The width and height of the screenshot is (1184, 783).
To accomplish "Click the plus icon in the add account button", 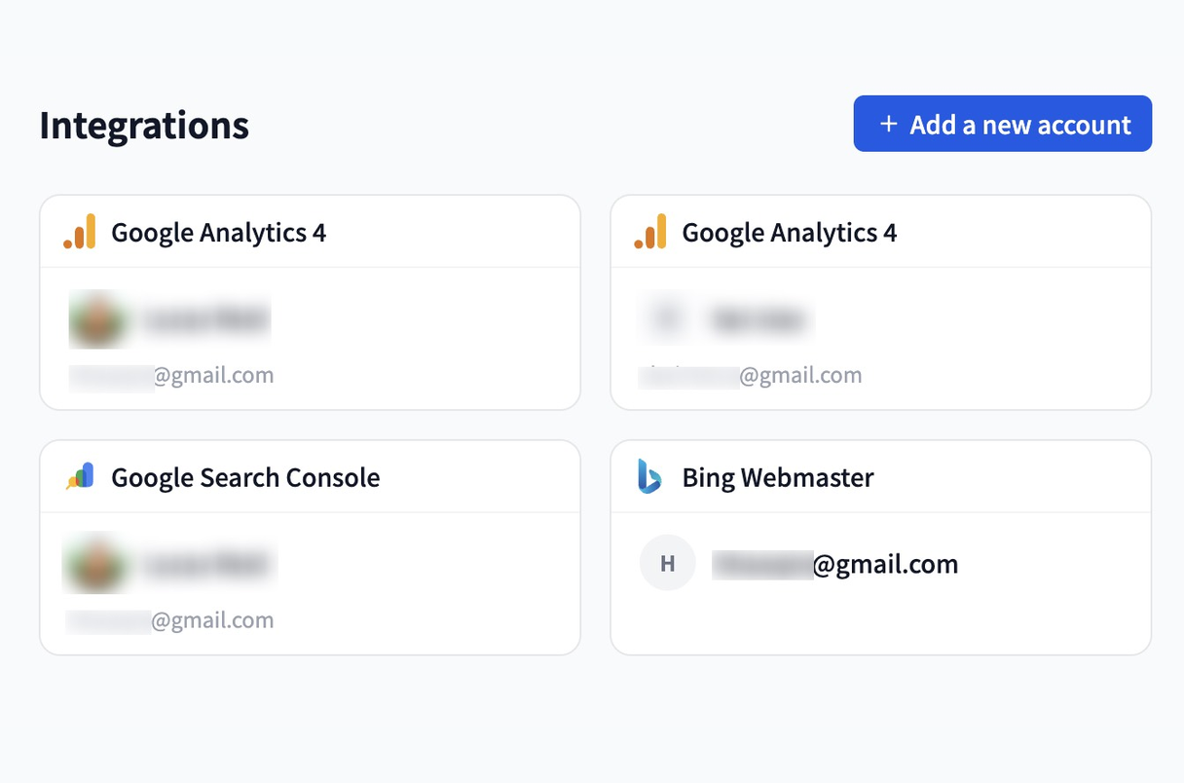I will tap(888, 125).
